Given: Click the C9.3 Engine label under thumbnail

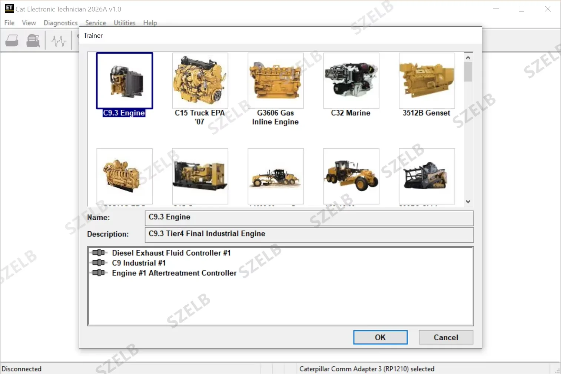Looking at the screenshot, I should coord(124,113).
